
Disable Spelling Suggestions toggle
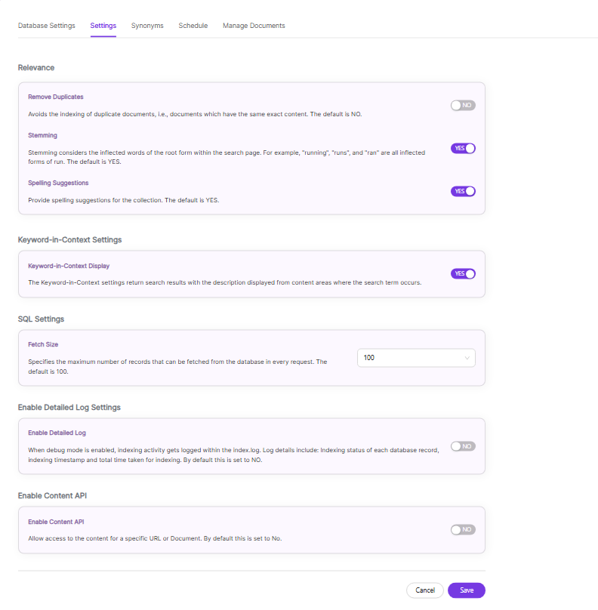coord(463,192)
